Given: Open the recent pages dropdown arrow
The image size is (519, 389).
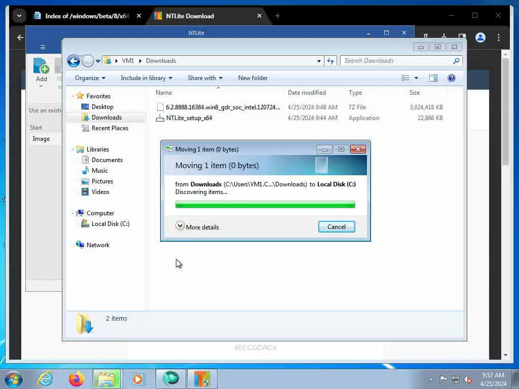Looking at the screenshot, I should (x=98, y=61).
